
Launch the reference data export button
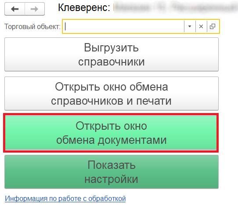click(x=112, y=55)
